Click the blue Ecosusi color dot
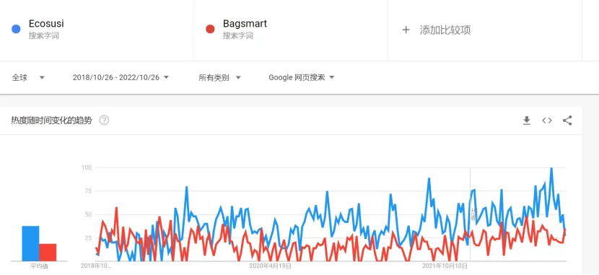The height and width of the screenshot is (275, 599). 16,29
